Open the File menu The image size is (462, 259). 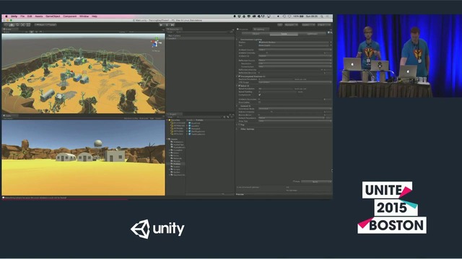click(x=22, y=17)
